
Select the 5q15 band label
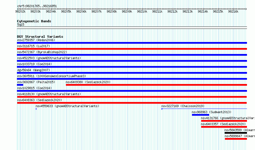tap(21, 25)
